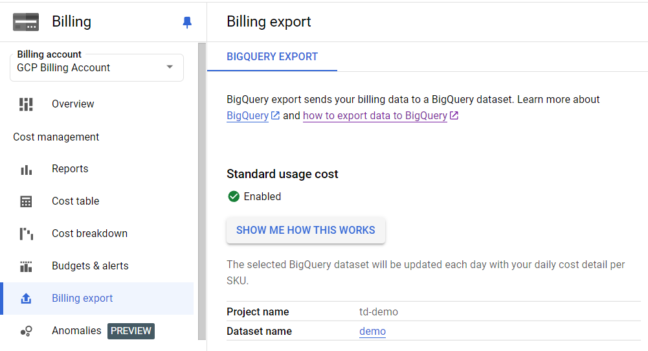This screenshot has width=648, height=351.
Task: Click the Billing export page title
Action: [x=269, y=21]
